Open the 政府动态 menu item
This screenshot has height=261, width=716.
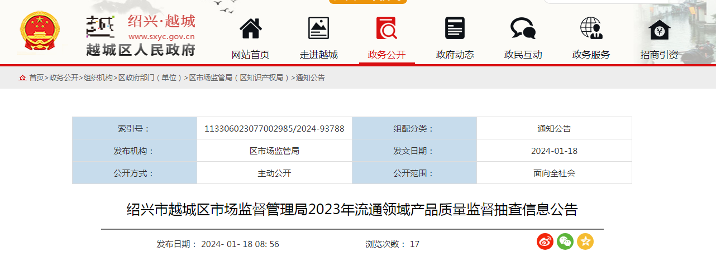(x=455, y=55)
